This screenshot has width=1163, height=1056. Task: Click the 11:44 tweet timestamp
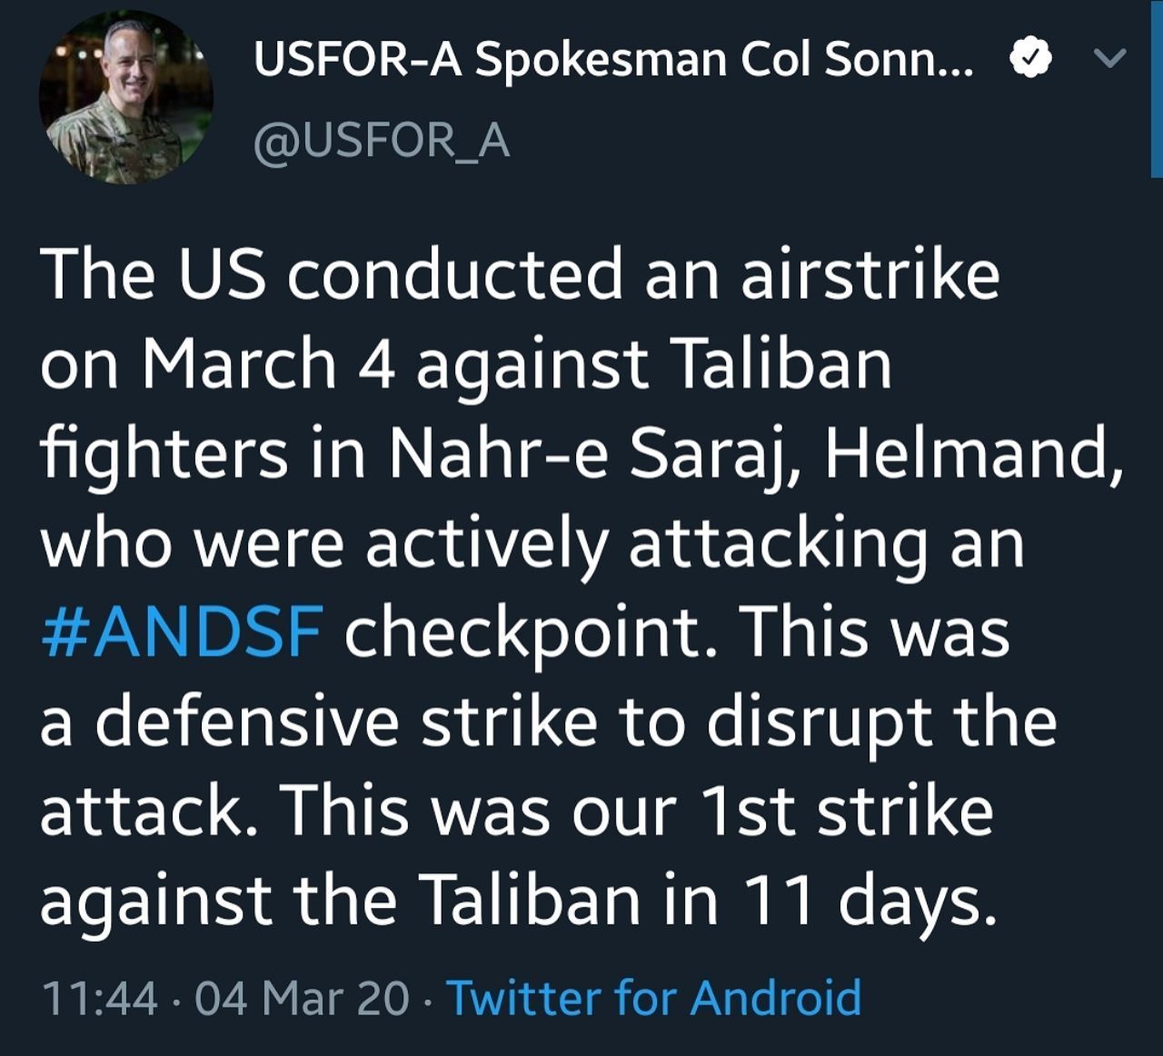point(99,998)
